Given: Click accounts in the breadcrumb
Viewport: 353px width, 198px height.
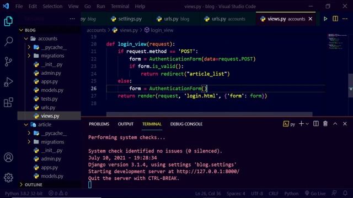Looking at the screenshot, I should [96, 30].
